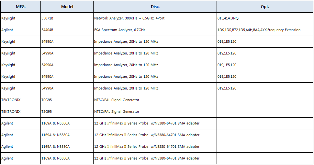The width and height of the screenshot is (314, 165).
Task: Click the first 019,1E5,120 options cell
Action: pyautogui.click(x=227, y=41)
